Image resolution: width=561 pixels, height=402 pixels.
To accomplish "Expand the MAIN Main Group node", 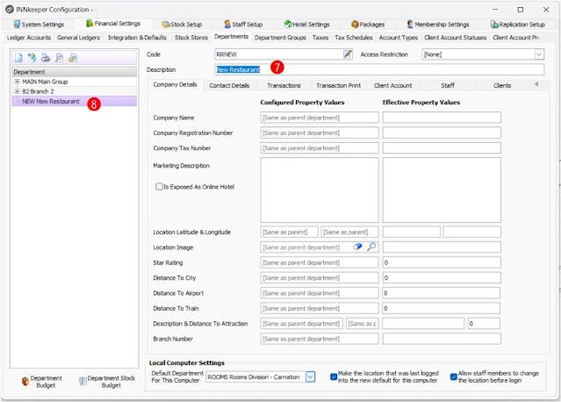I will coord(17,82).
